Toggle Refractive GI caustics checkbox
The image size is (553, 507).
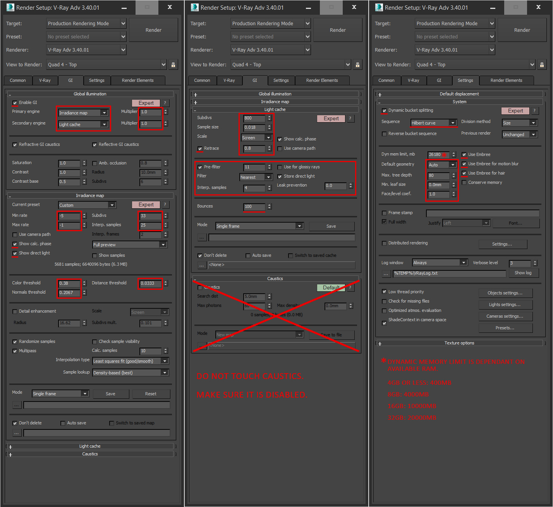pyautogui.click(x=15, y=145)
